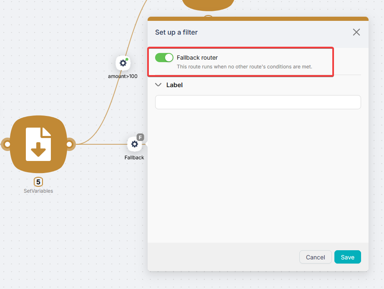Save the filter configuration
384x289 pixels.
coord(347,257)
